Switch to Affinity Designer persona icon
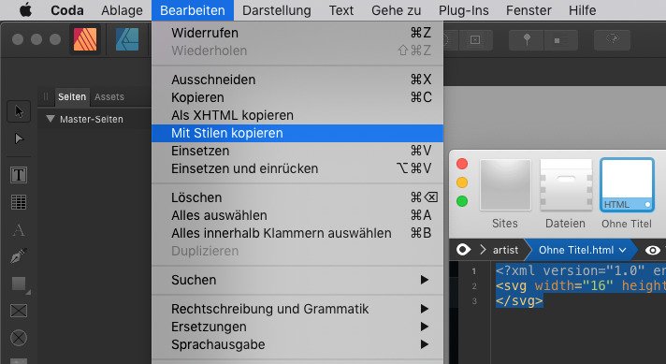This screenshot has width=666, height=364. tap(127, 39)
